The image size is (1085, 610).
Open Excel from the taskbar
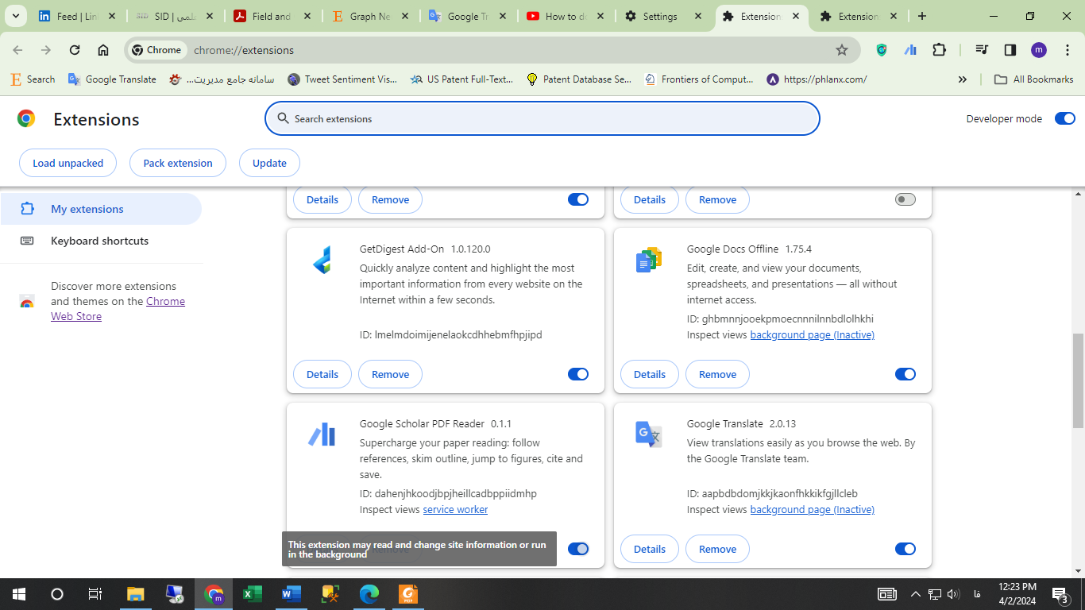[253, 594]
